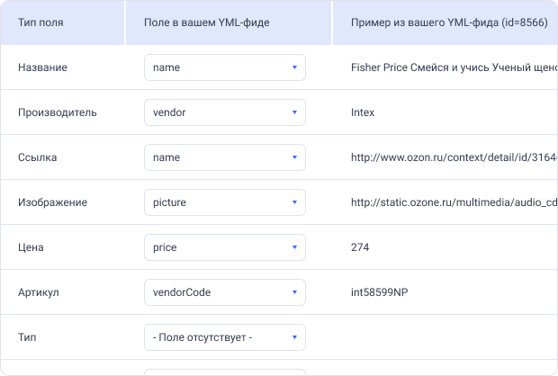Select the Артикул row label
The image size is (558, 376).
pos(40,292)
